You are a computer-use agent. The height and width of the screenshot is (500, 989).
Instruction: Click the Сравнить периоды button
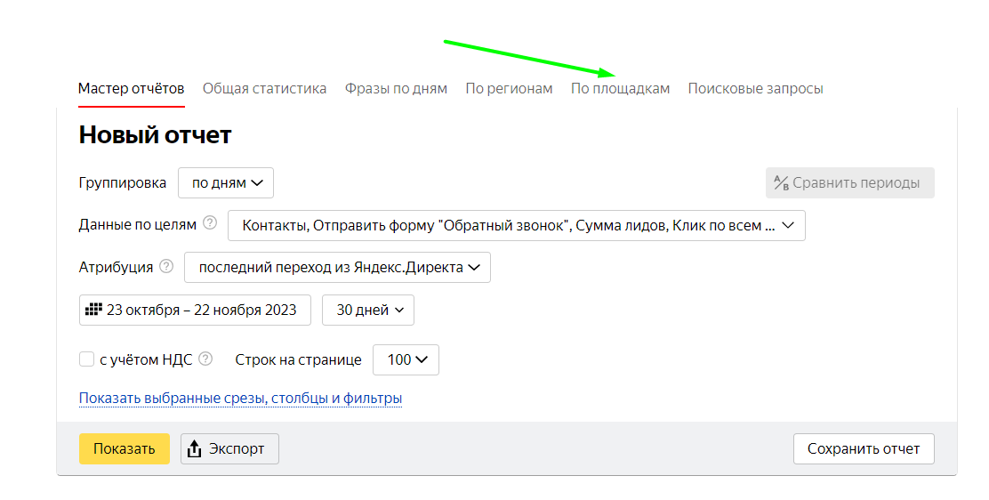[850, 183]
